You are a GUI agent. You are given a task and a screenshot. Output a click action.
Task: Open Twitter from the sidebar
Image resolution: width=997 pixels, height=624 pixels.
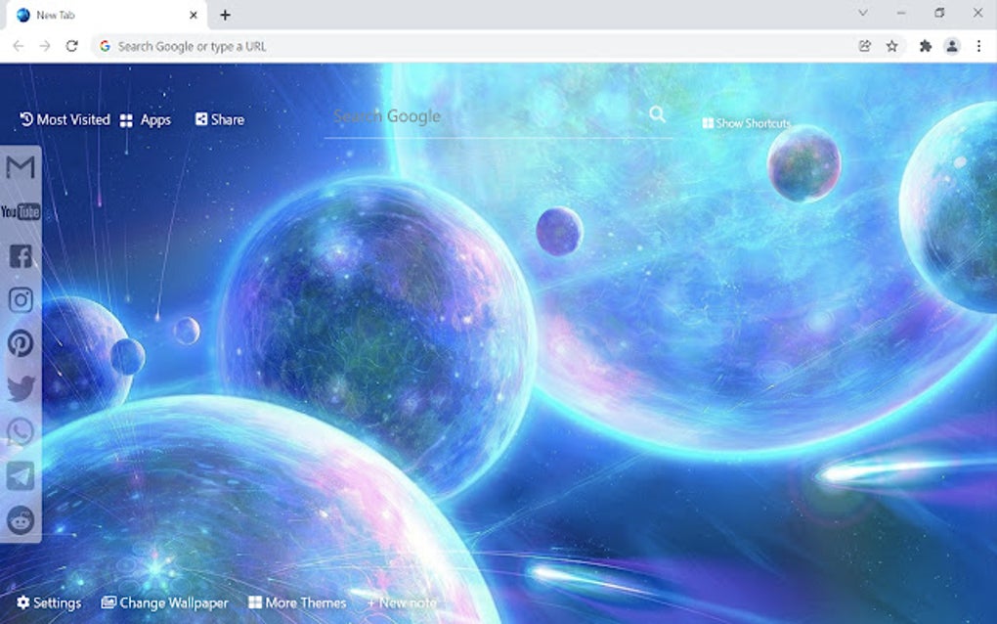[21, 388]
